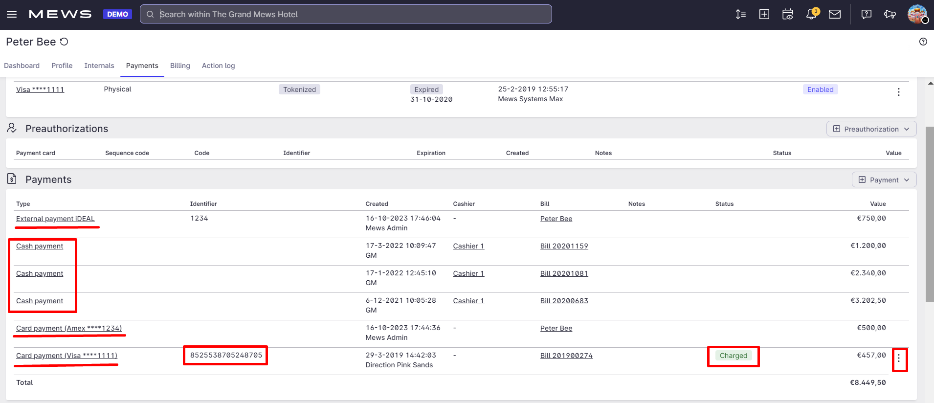Switch to the Action log tab

tap(218, 66)
